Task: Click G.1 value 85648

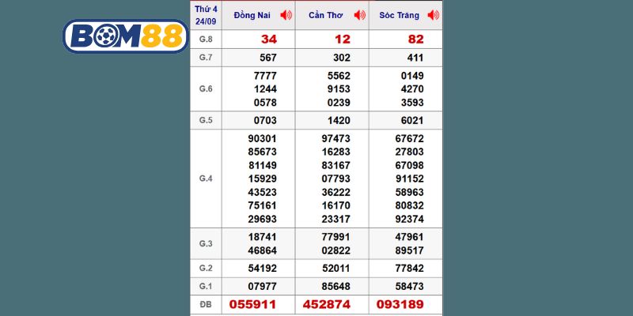Action: [x=335, y=287]
